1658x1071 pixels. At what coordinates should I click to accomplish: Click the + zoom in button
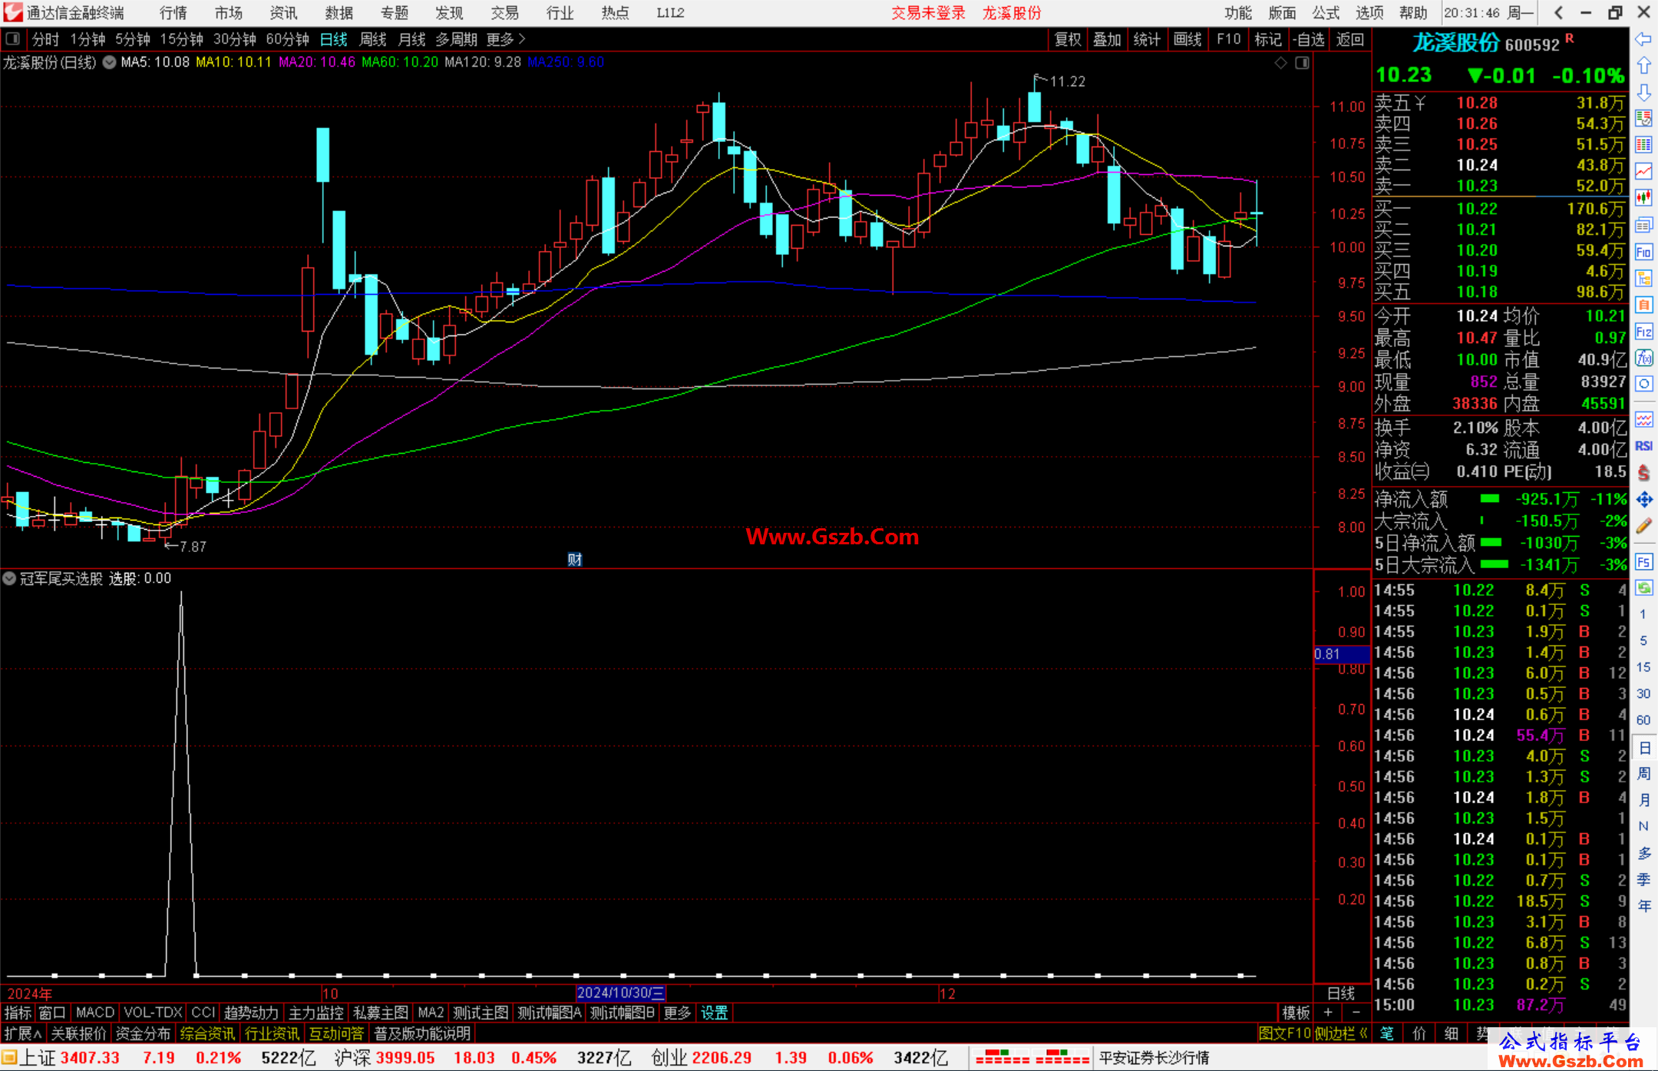(x=1329, y=1013)
